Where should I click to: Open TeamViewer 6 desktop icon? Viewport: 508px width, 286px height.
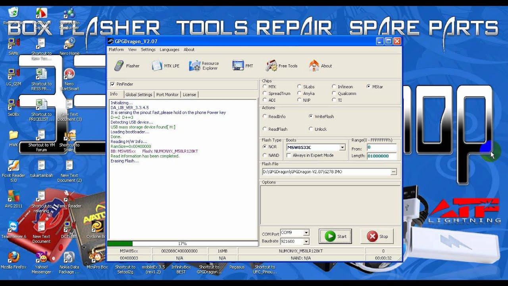[13, 230]
